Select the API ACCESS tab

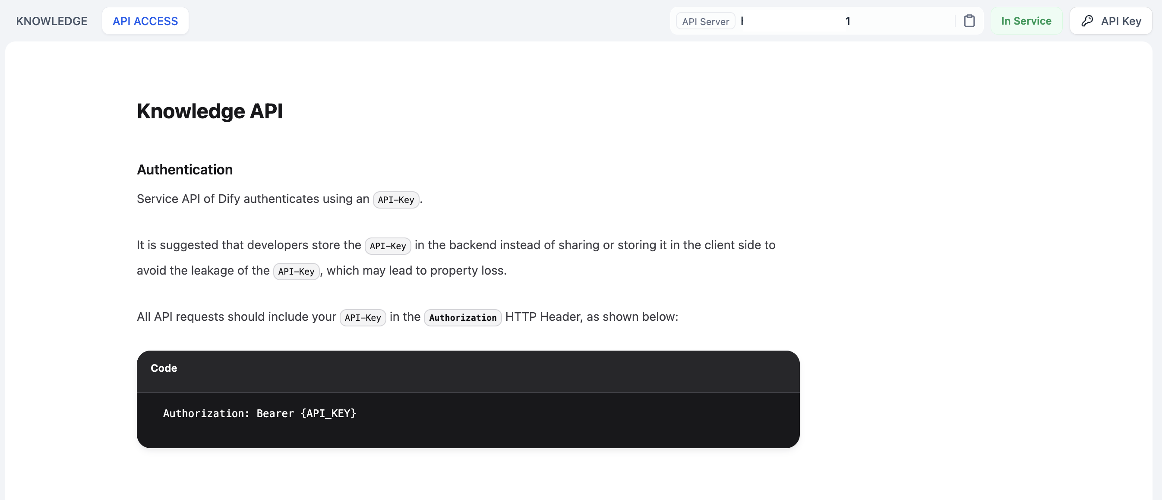click(x=145, y=21)
